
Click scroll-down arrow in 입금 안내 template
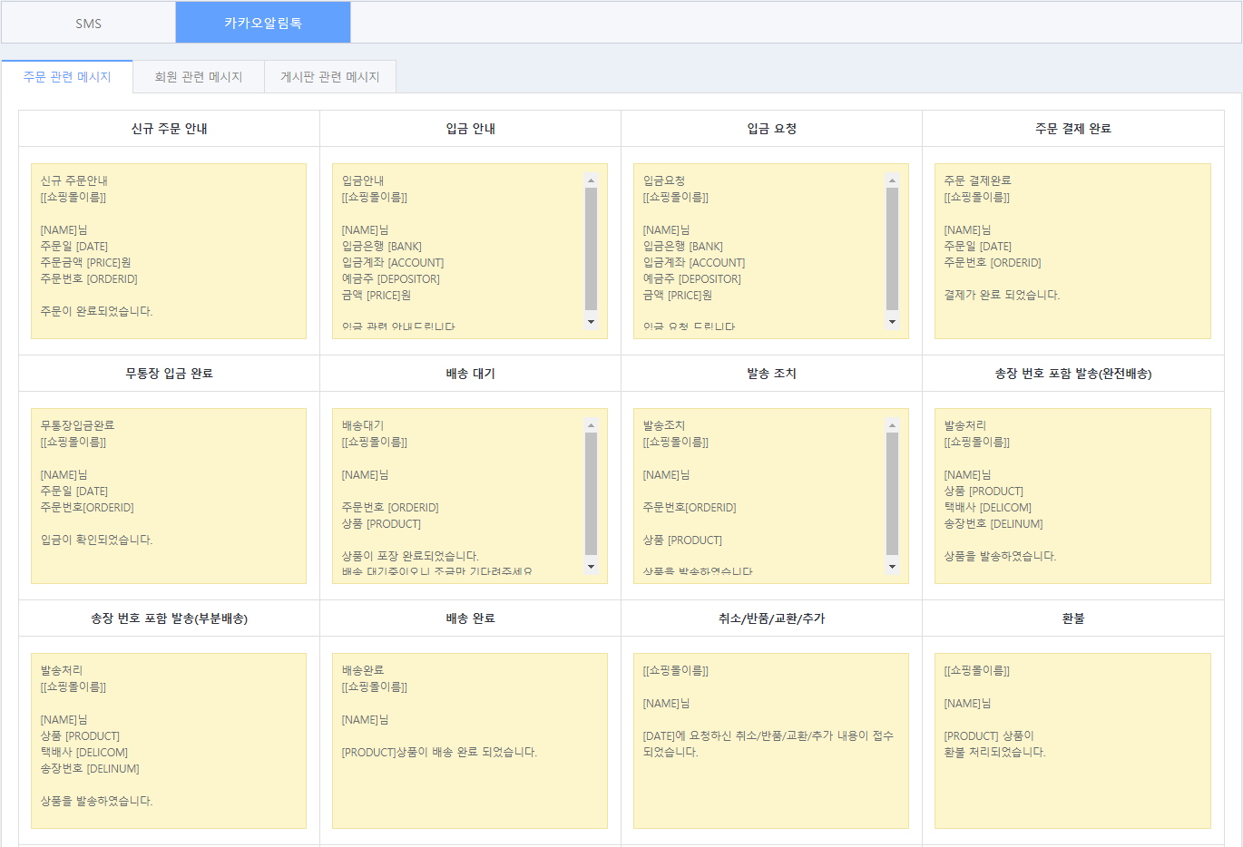tap(591, 322)
